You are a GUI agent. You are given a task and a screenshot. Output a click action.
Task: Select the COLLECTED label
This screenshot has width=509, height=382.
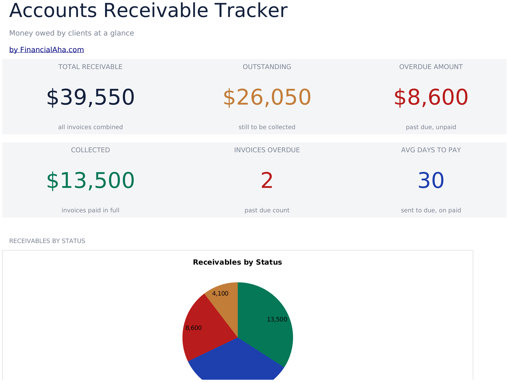(90, 150)
